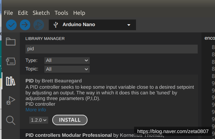
Task: Start Debugging with the toolbar debug icon
Action: tap(39, 25)
